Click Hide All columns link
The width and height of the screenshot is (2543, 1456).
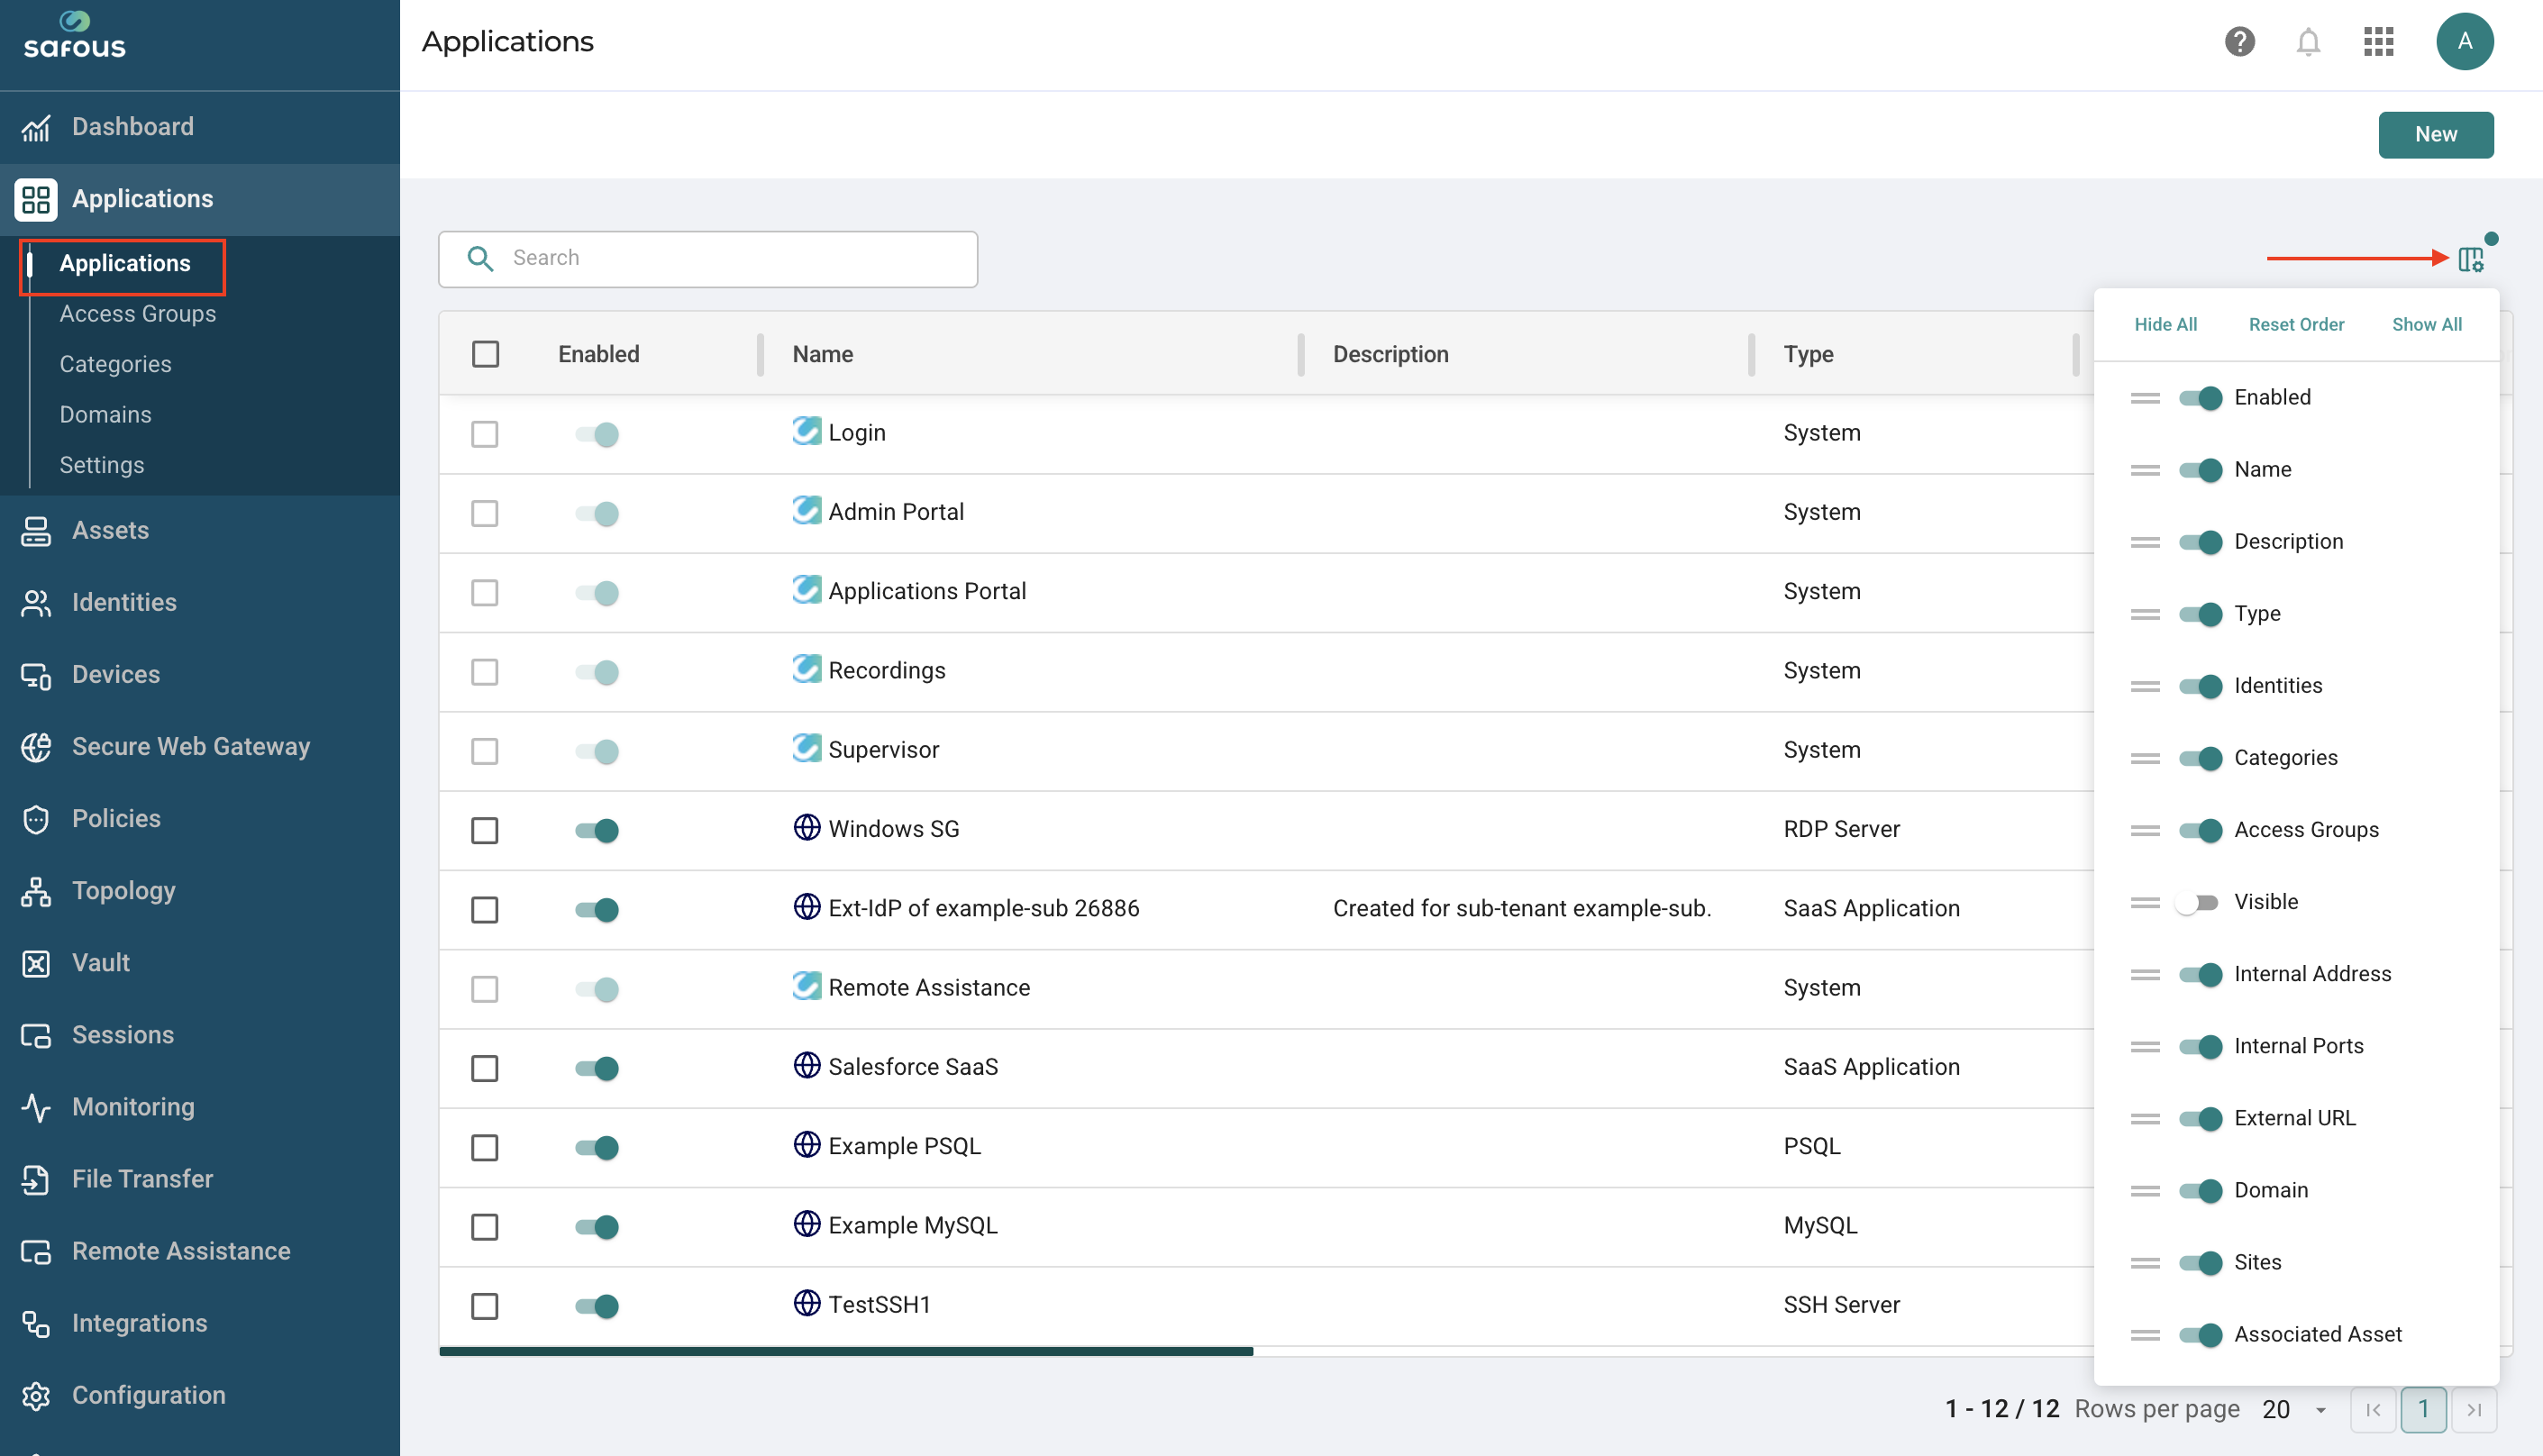[2165, 324]
